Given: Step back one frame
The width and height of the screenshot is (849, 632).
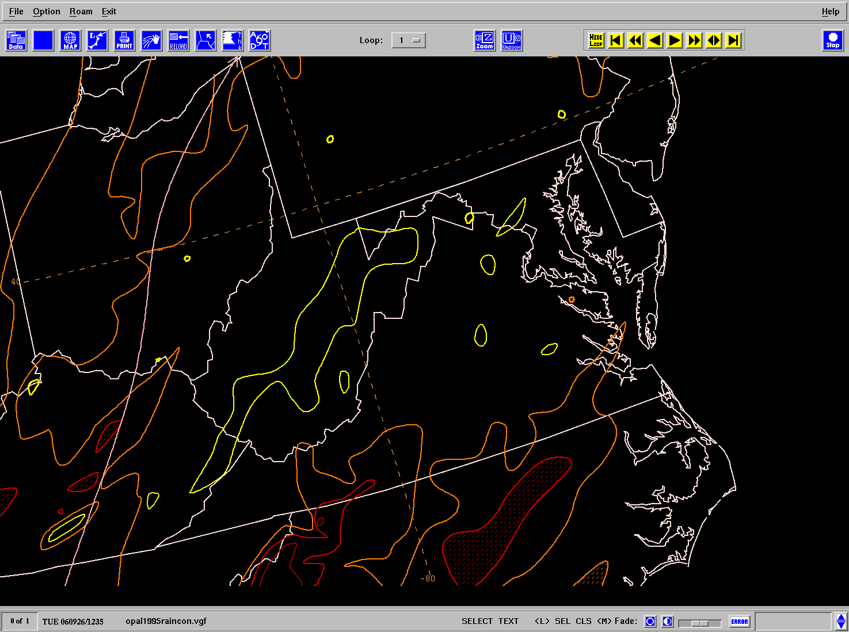Looking at the screenshot, I should point(655,40).
